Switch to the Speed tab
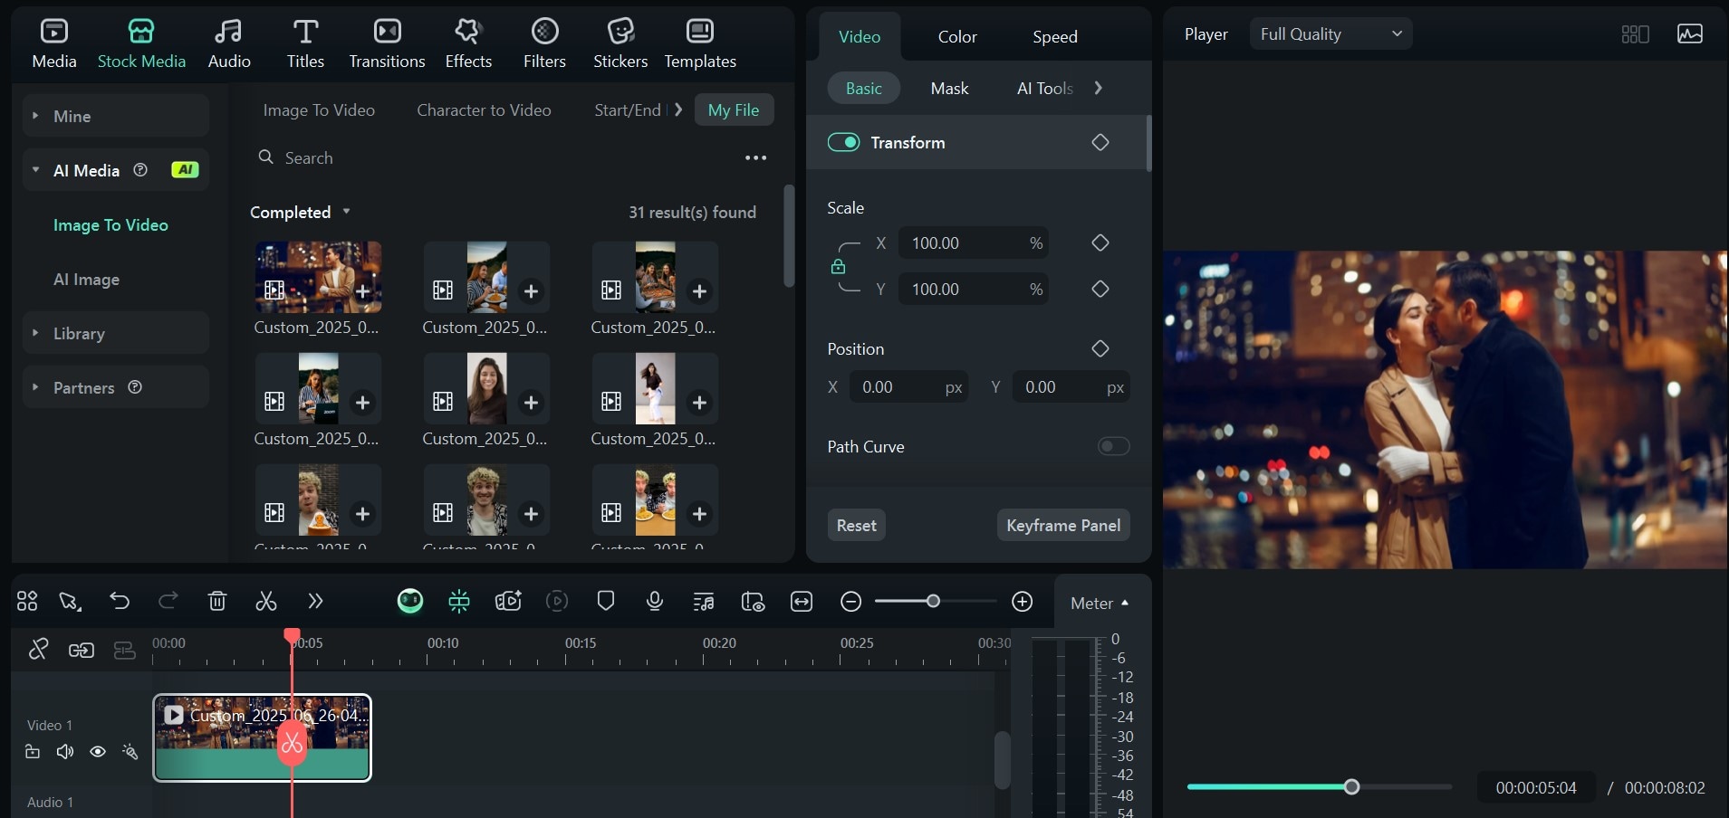Screen dimensions: 1729x818 click(x=1055, y=36)
